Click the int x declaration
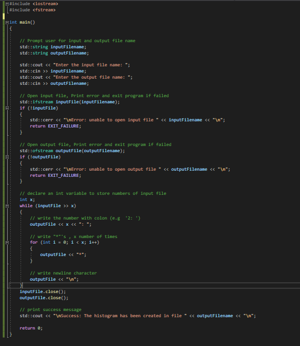The width and height of the screenshot is (300, 346). (x=27, y=199)
